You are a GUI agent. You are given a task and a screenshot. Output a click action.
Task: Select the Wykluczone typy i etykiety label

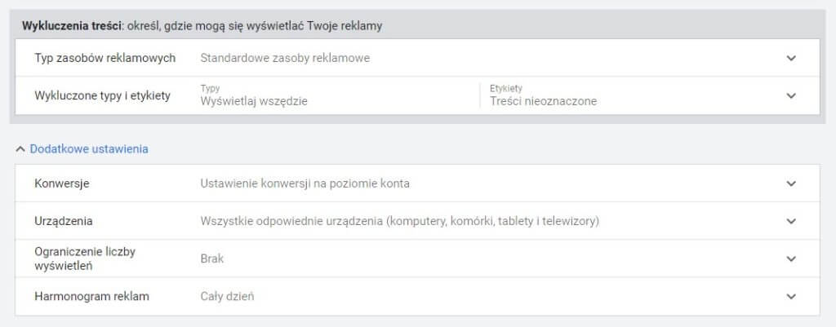coord(102,95)
